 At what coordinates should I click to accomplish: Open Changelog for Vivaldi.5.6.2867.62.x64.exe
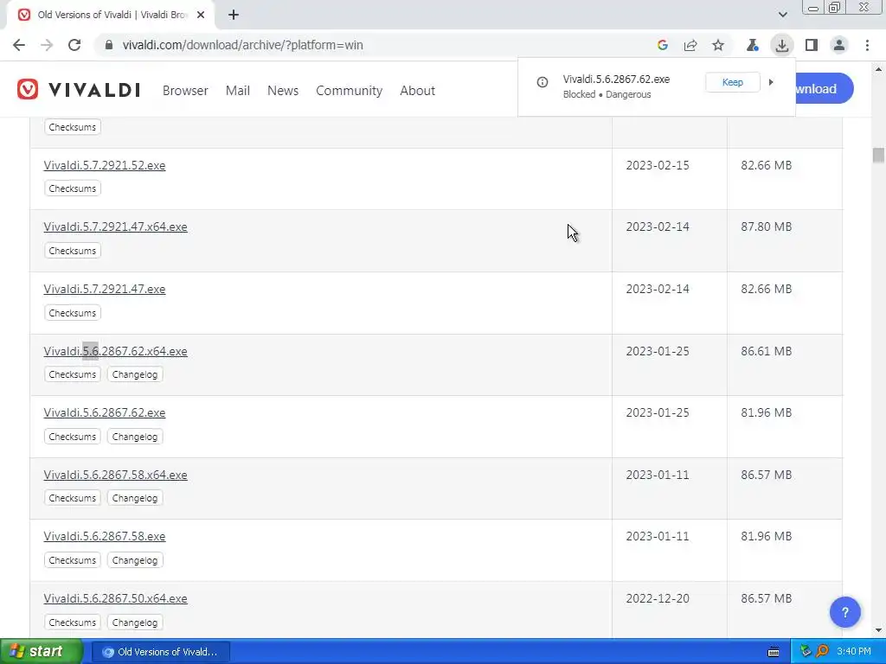point(135,374)
